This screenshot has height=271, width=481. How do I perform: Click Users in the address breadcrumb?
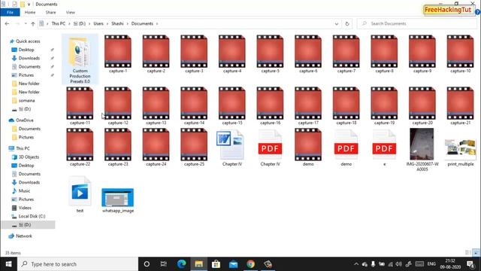[x=98, y=23]
